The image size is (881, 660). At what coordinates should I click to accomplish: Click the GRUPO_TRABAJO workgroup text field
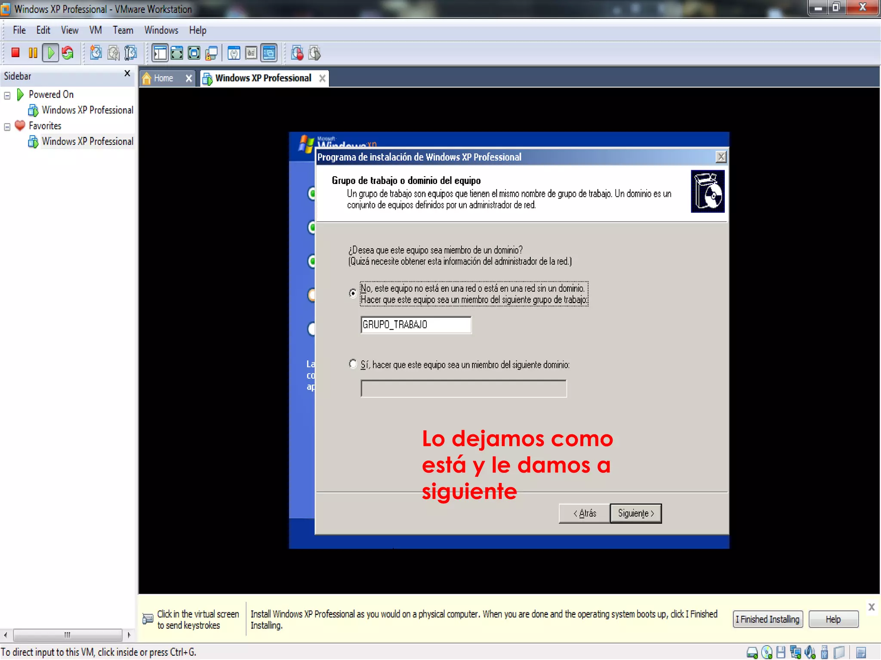pyautogui.click(x=416, y=325)
